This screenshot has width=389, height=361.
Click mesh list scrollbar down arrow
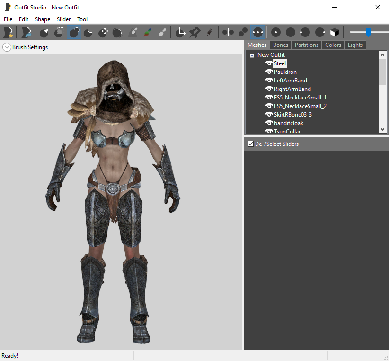382,129
